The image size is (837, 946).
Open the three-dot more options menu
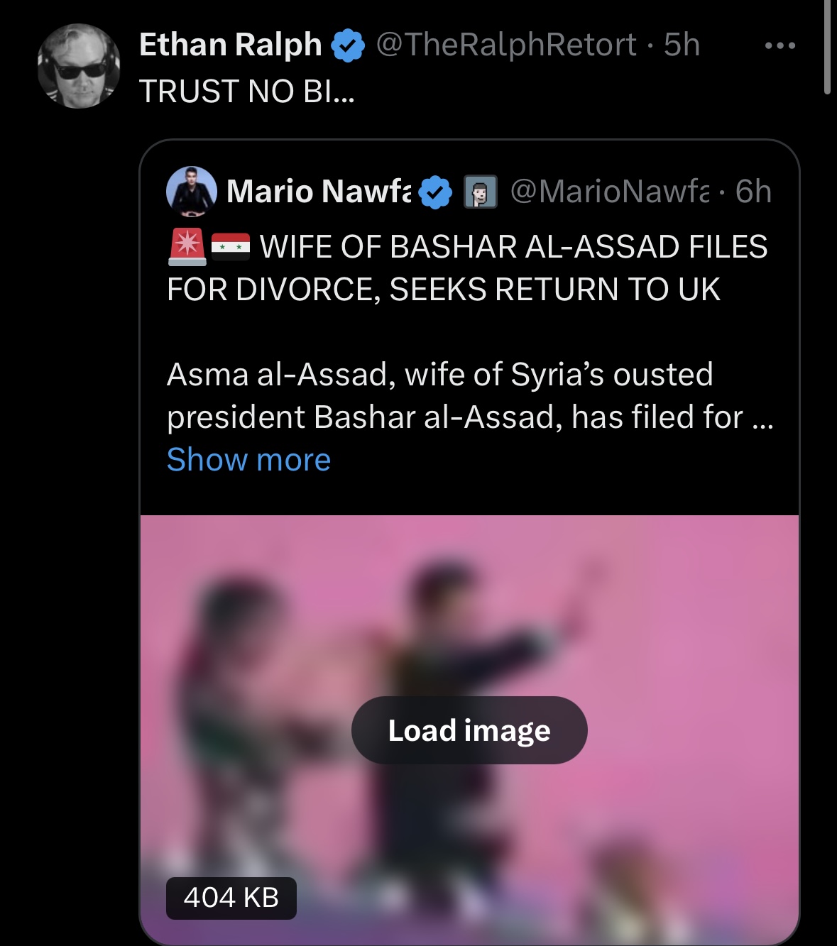(x=780, y=45)
